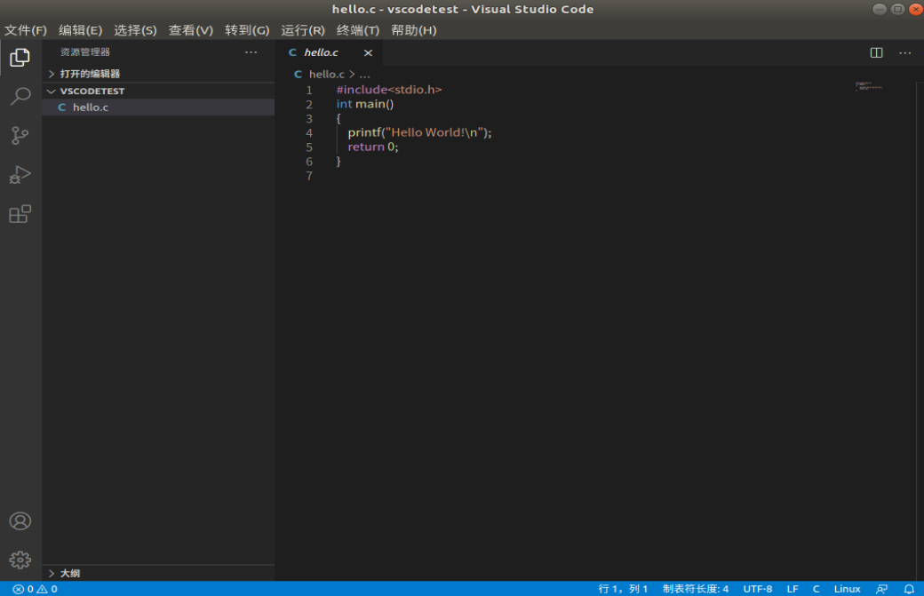The image size is (924, 596).
Task: Click the C file icon in breadcrumb
Action: [x=298, y=75]
